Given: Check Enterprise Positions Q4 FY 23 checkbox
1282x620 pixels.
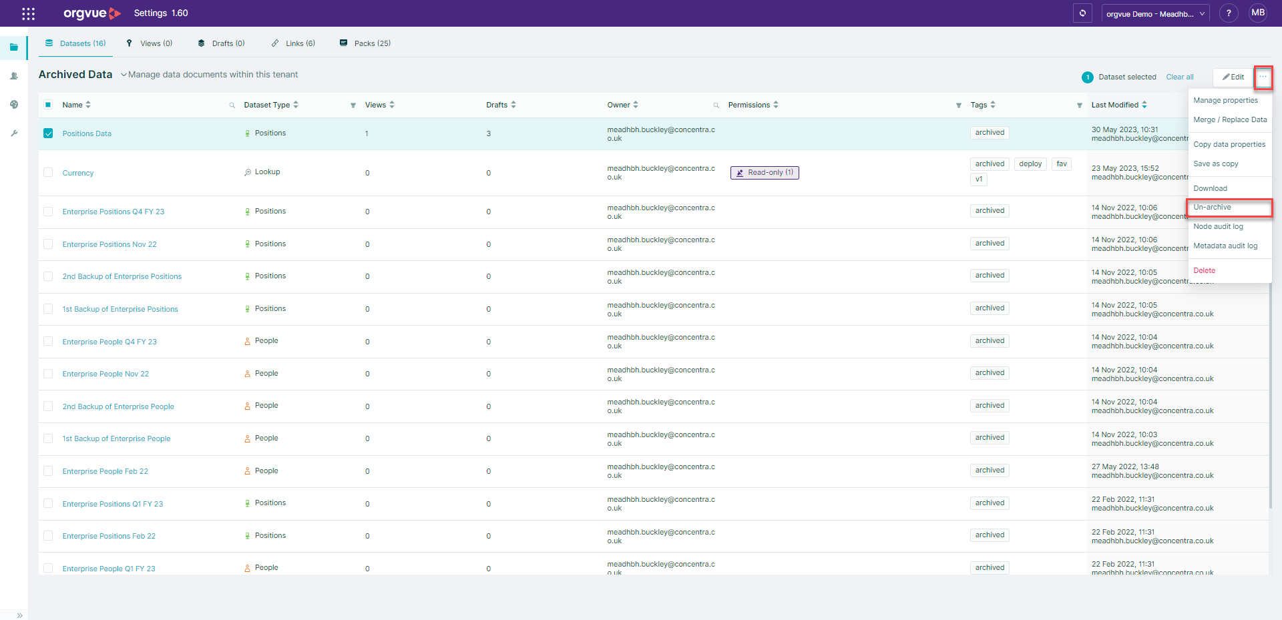Looking at the screenshot, I should [x=48, y=212].
